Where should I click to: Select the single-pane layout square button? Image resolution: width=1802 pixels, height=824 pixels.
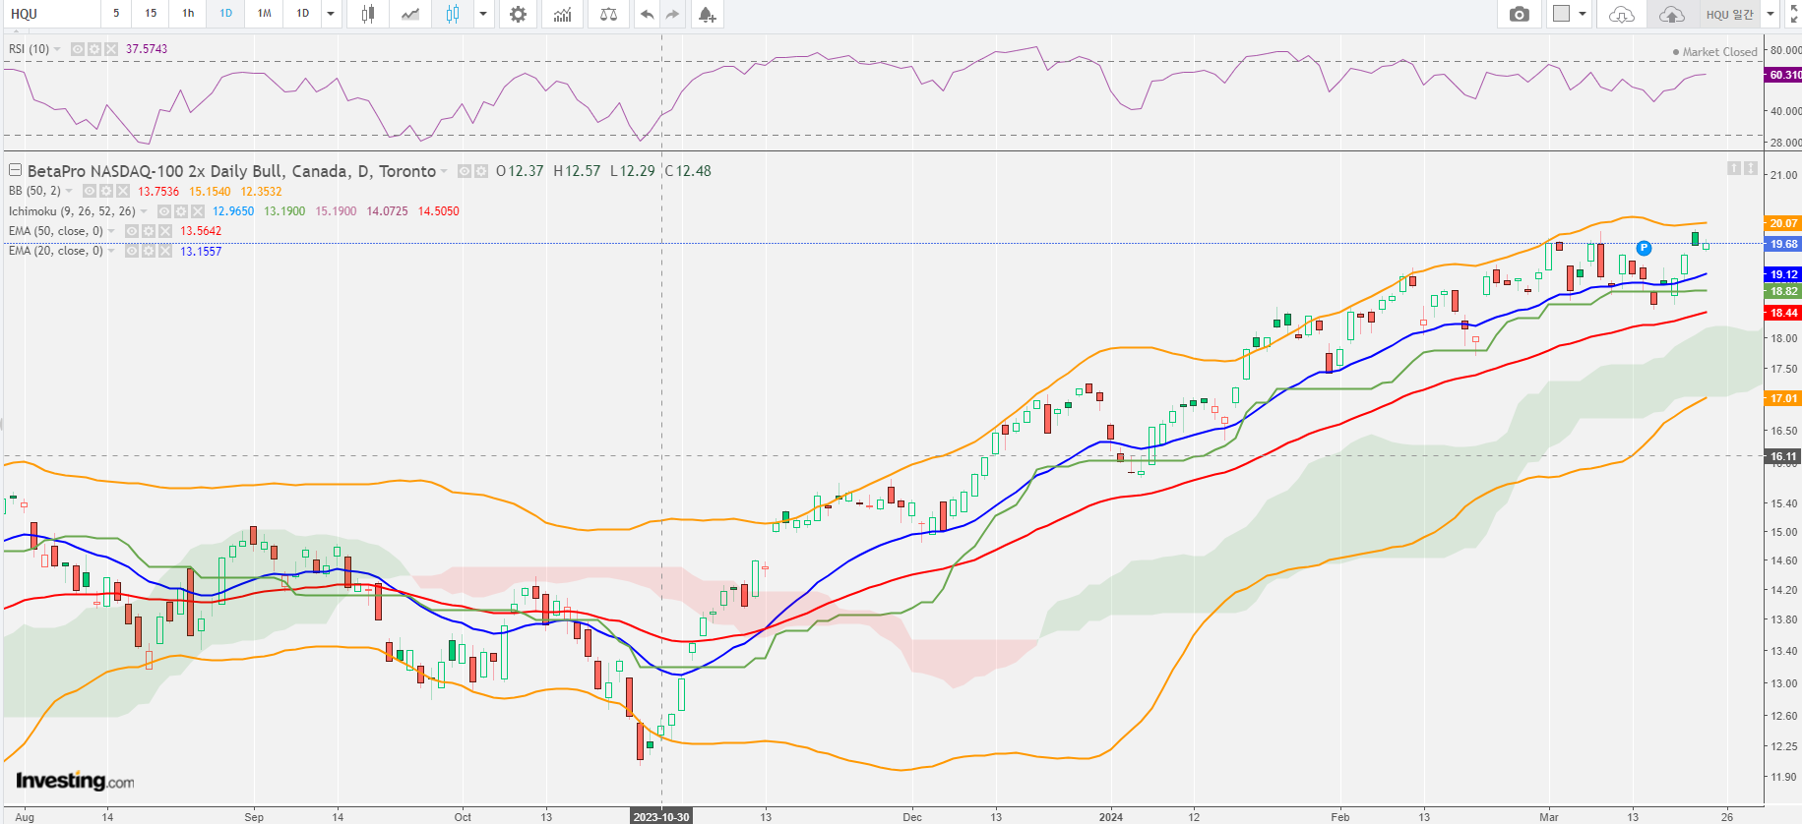tap(1561, 14)
